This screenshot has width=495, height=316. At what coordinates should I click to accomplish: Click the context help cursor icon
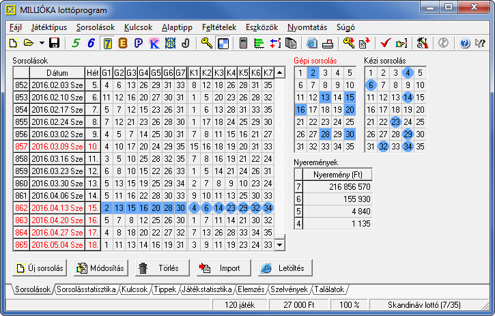pyautogui.click(x=480, y=43)
